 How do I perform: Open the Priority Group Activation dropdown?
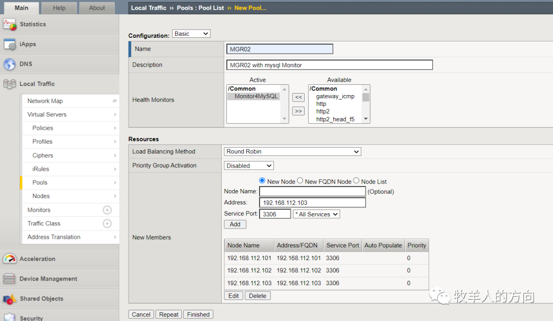(249, 166)
